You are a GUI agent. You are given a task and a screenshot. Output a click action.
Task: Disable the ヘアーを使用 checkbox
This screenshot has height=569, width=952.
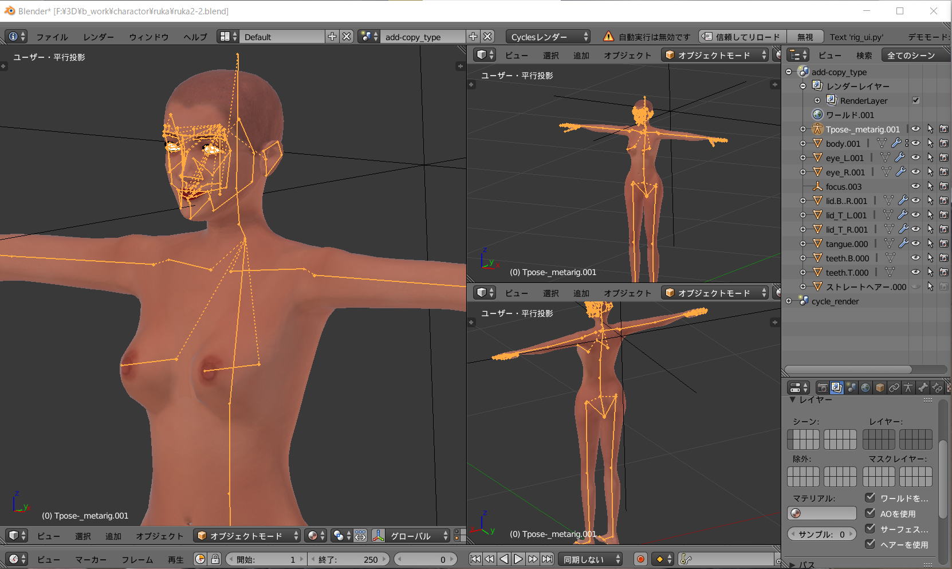870,544
